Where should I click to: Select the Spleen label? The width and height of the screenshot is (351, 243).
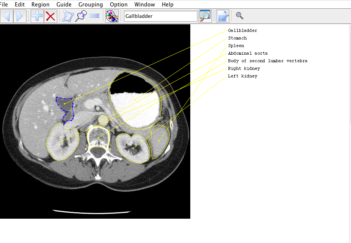(x=236, y=46)
